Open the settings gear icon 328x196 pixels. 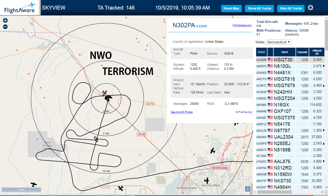tap(310, 8)
